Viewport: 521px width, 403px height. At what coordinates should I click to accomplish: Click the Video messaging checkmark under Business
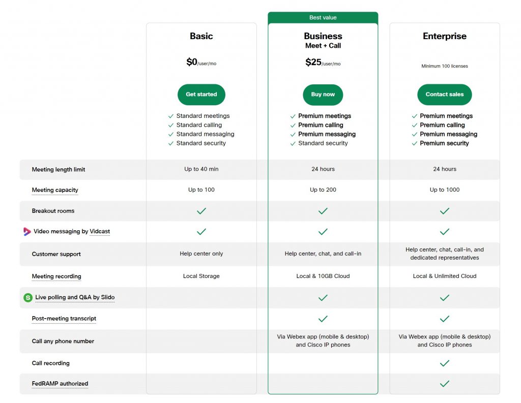(323, 231)
